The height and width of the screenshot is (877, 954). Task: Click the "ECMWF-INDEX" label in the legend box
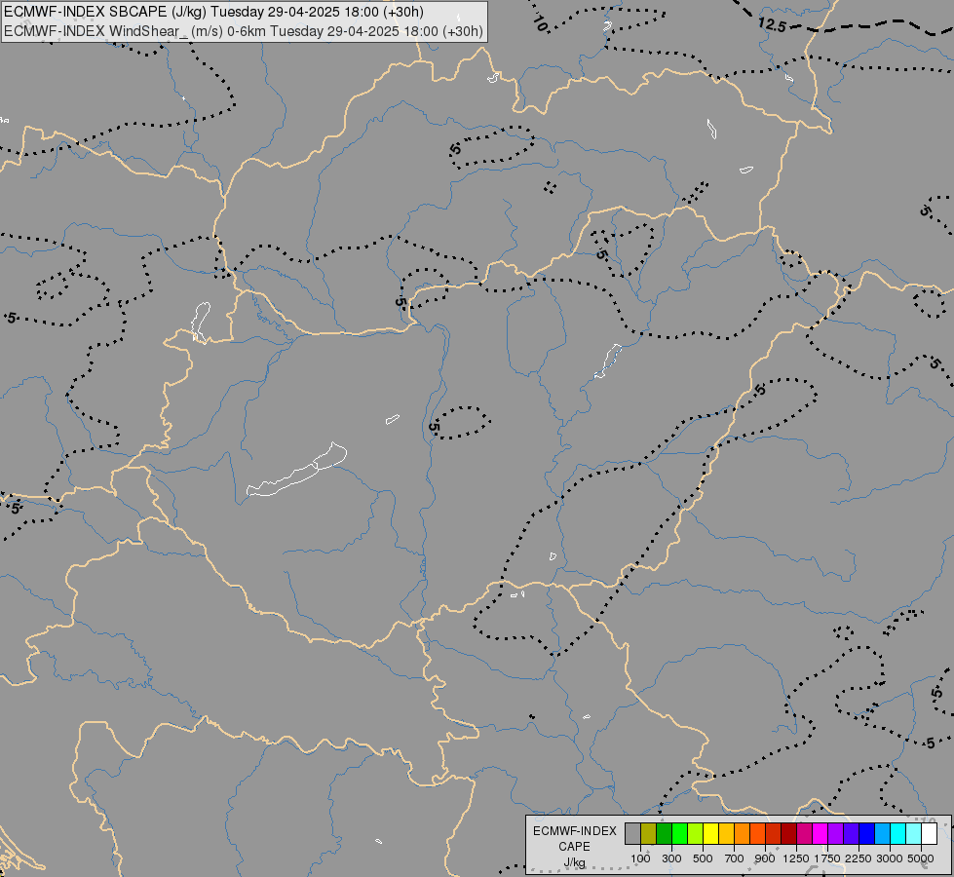point(574,831)
